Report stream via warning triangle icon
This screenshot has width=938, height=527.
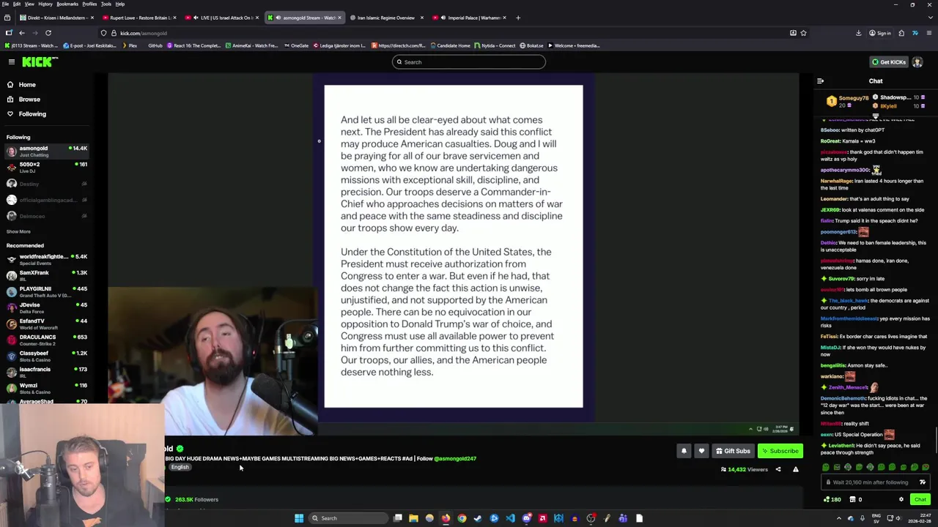(x=795, y=469)
